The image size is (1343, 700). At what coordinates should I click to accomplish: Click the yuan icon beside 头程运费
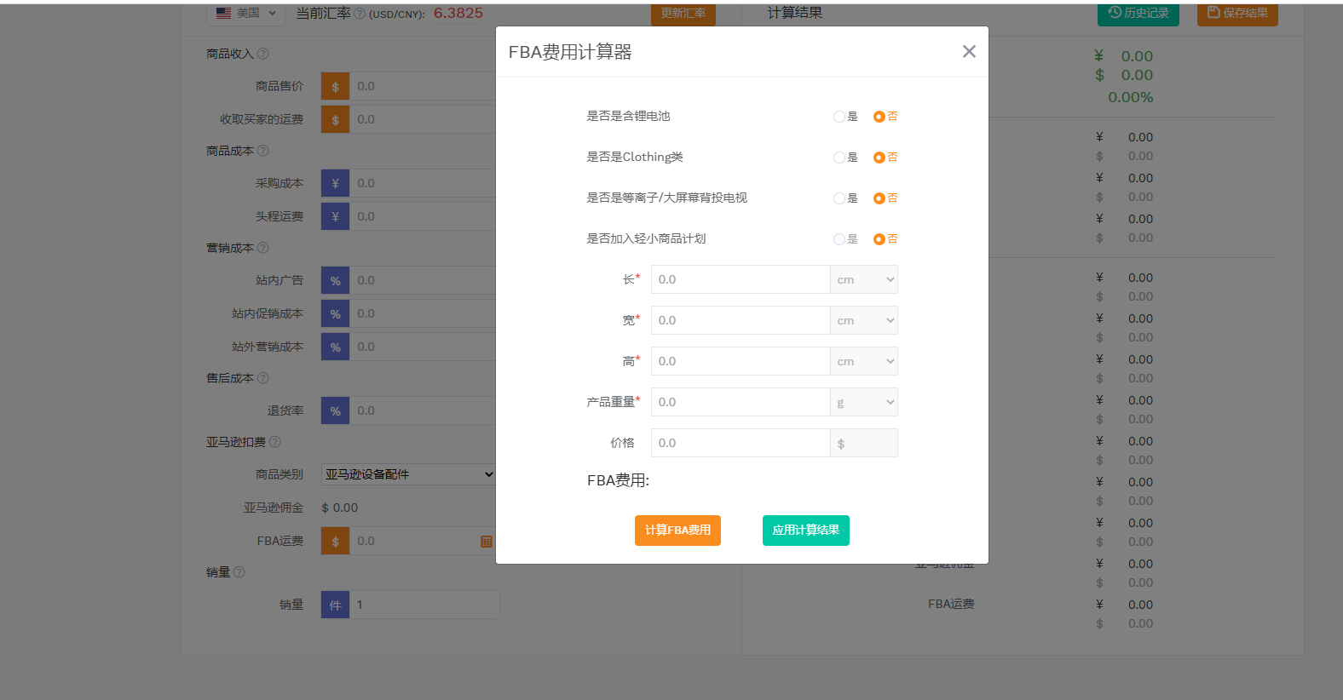coord(335,216)
